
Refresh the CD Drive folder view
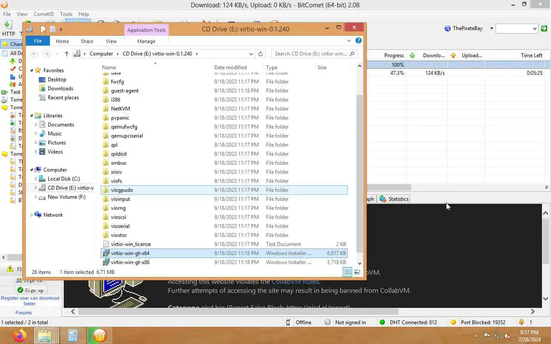(x=260, y=54)
